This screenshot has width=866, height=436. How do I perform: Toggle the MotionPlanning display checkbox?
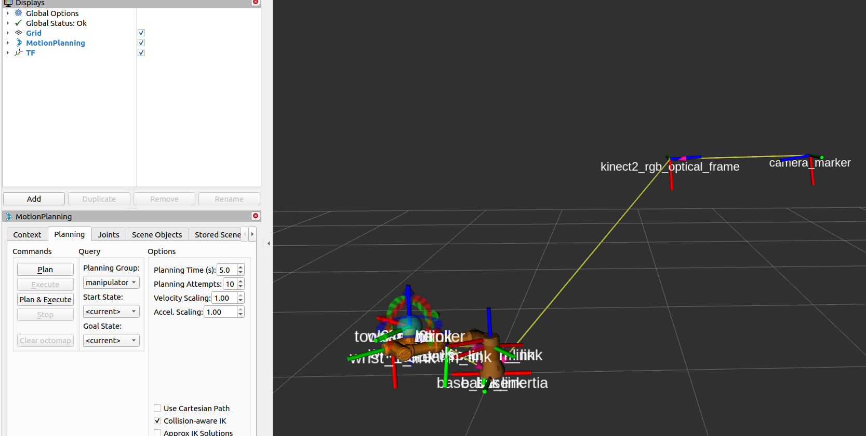[x=141, y=43]
